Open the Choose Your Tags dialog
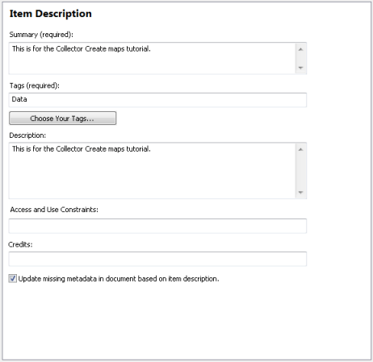The height and width of the screenshot is (362, 373). (63, 119)
